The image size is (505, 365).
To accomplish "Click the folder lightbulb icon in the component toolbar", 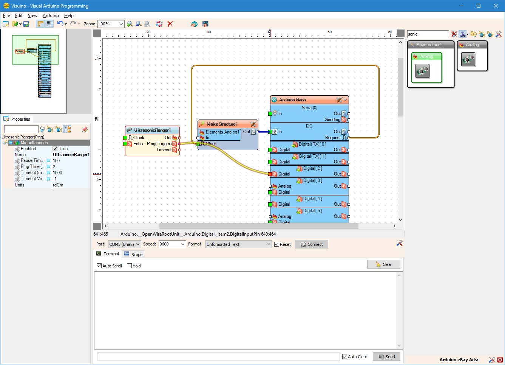I will (473, 34).
